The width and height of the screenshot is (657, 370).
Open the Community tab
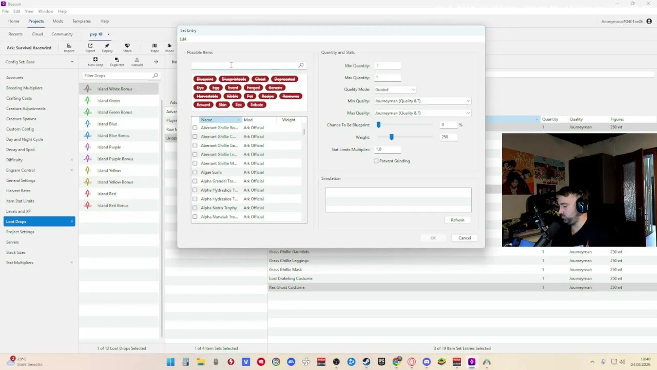pos(62,34)
